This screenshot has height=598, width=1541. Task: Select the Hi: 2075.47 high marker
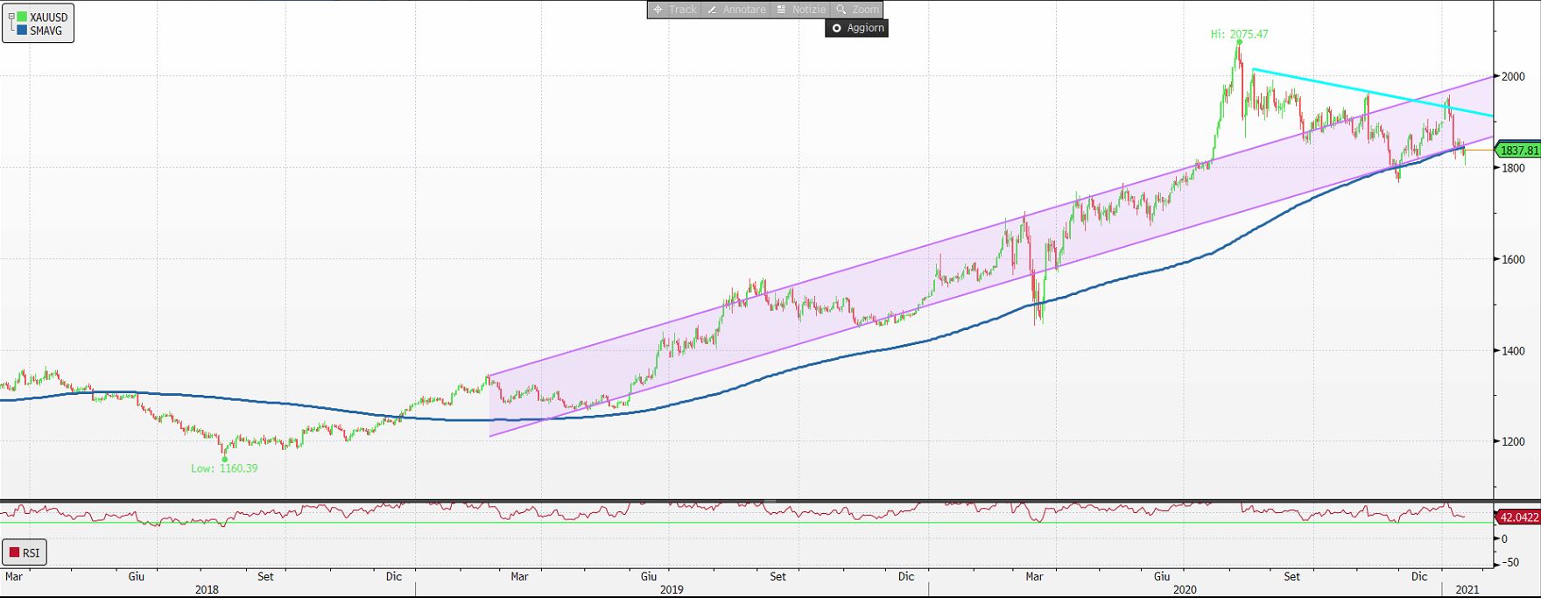point(1239,35)
